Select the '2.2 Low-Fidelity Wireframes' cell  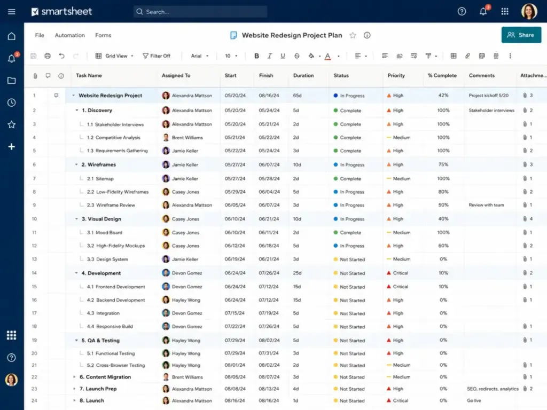[x=118, y=192]
